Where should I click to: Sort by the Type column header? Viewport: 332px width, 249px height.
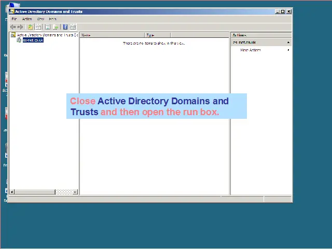coord(157,35)
